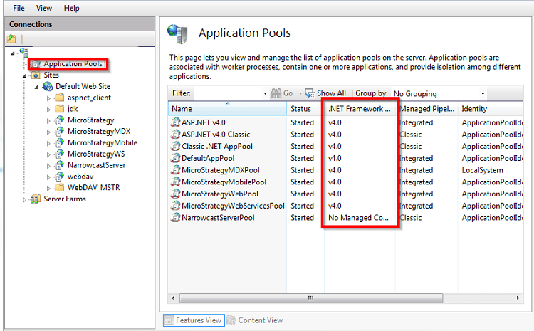Click the MicroStrategyWebPool app pool icon
The width and height of the screenshot is (534, 331).
(x=176, y=194)
